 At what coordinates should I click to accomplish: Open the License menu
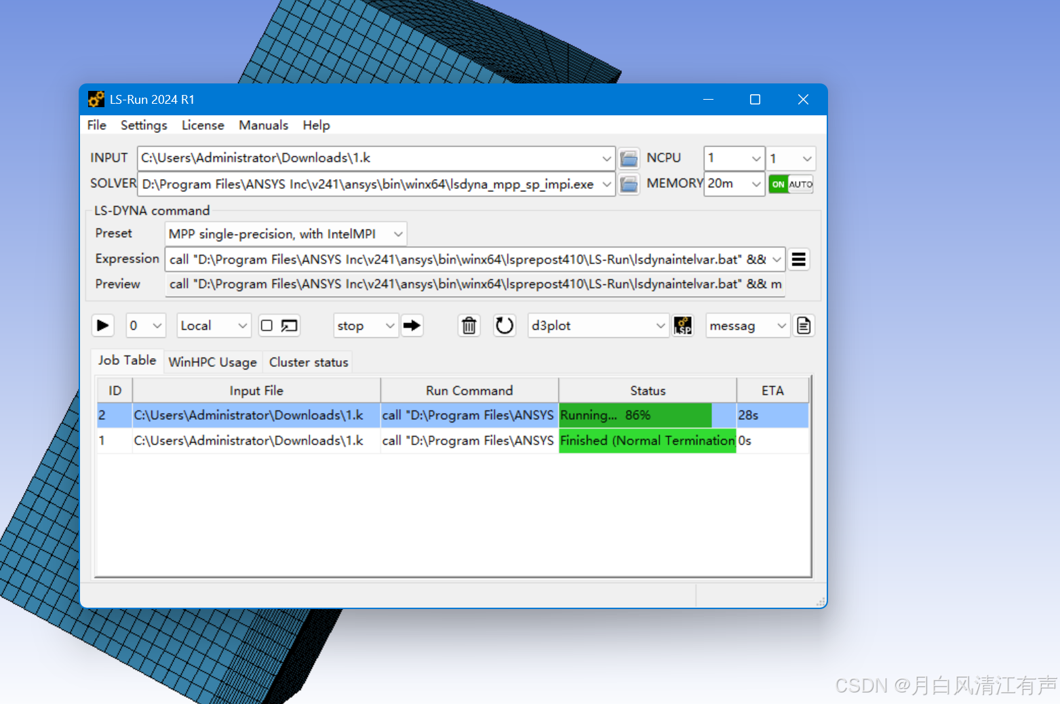click(x=203, y=125)
